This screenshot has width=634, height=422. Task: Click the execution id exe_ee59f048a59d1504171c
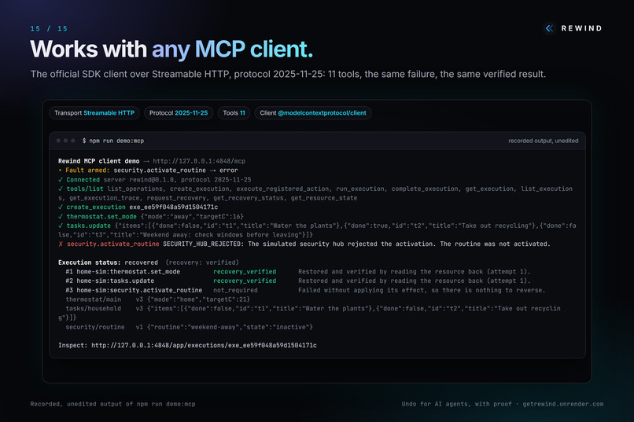click(174, 207)
